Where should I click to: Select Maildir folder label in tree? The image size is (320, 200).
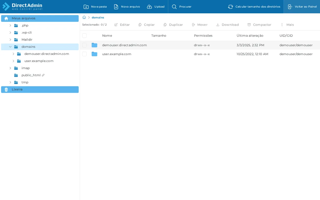[x=27, y=40]
